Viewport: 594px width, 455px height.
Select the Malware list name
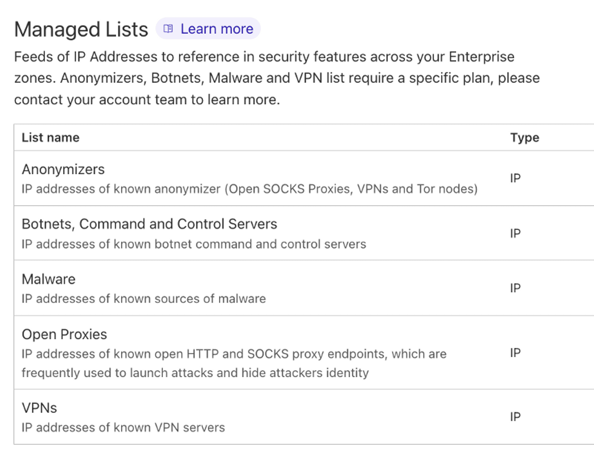click(x=49, y=279)
